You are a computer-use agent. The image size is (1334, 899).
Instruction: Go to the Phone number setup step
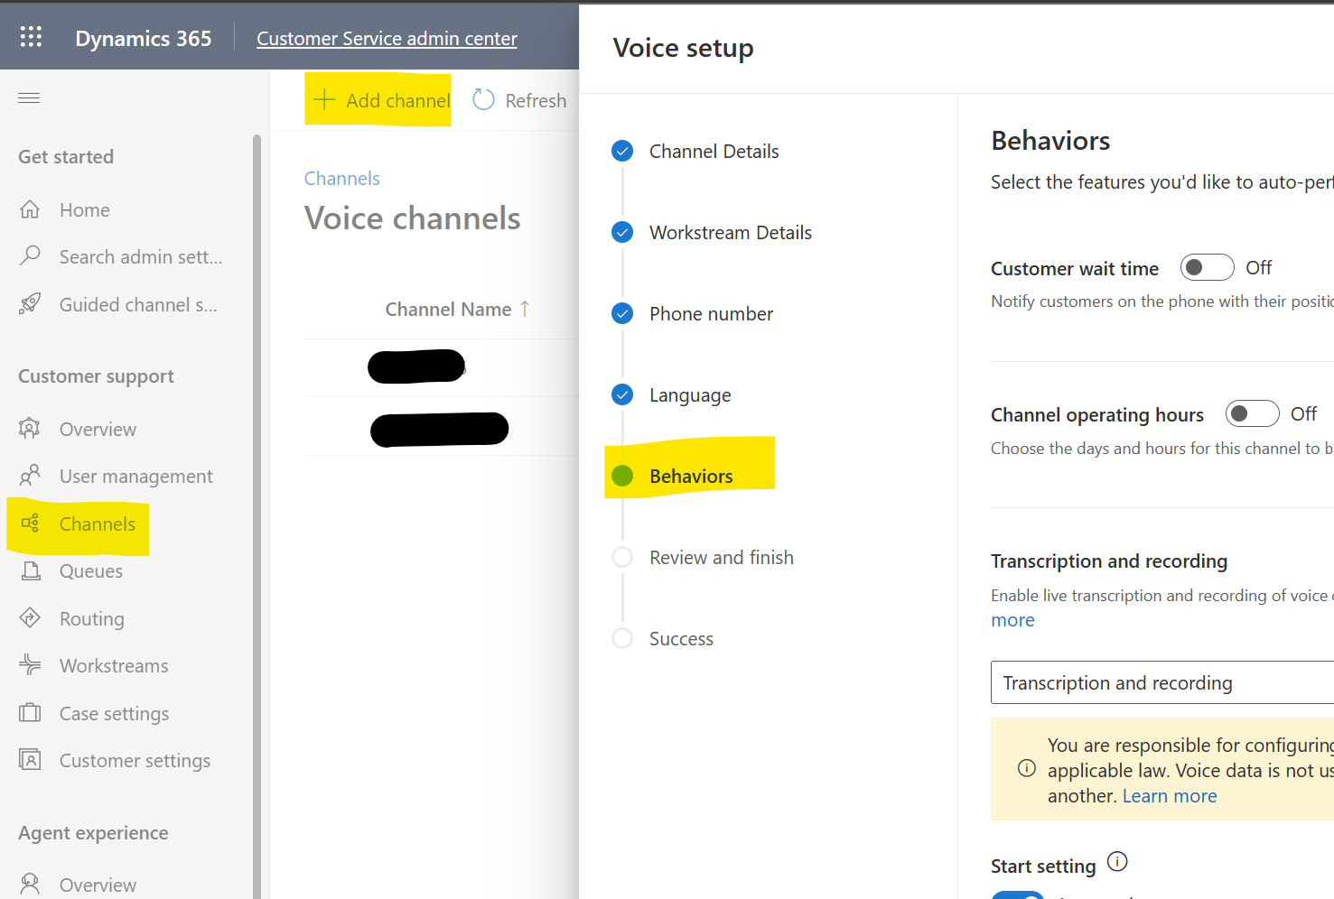[711, 314]
